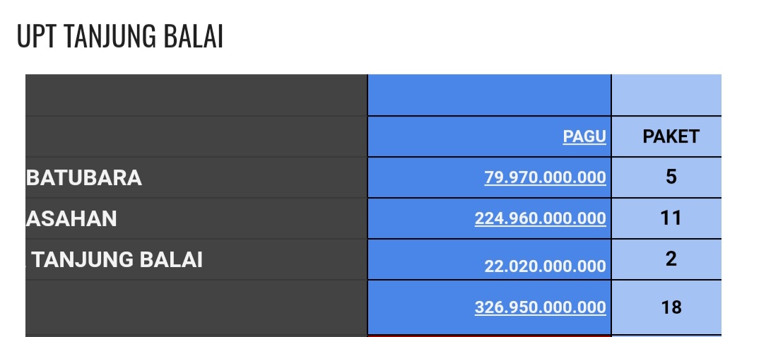Select the paket cell showing 2
This screenshot has width=783, height=337.
[666, 259]
